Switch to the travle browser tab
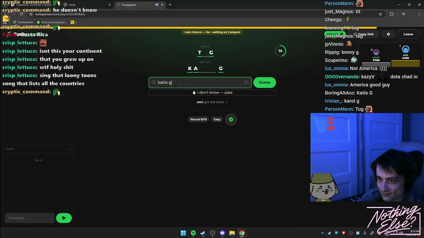This screenshot has width=424, height=238. pos(87,5)
